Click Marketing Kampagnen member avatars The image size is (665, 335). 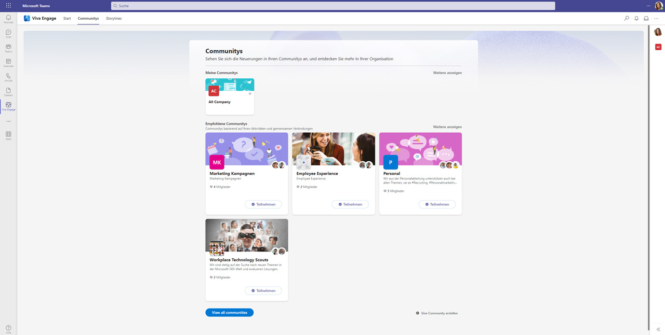[279, 165]
